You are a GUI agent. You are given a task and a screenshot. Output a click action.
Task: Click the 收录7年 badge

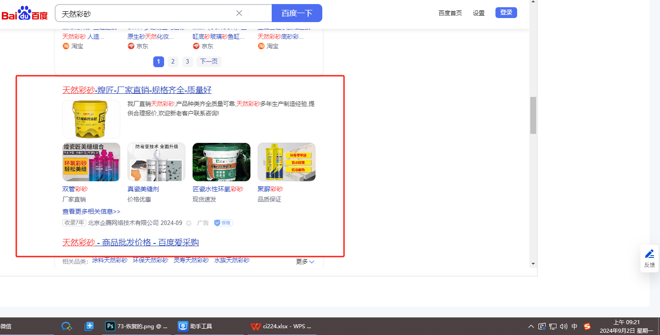(74, 223)
